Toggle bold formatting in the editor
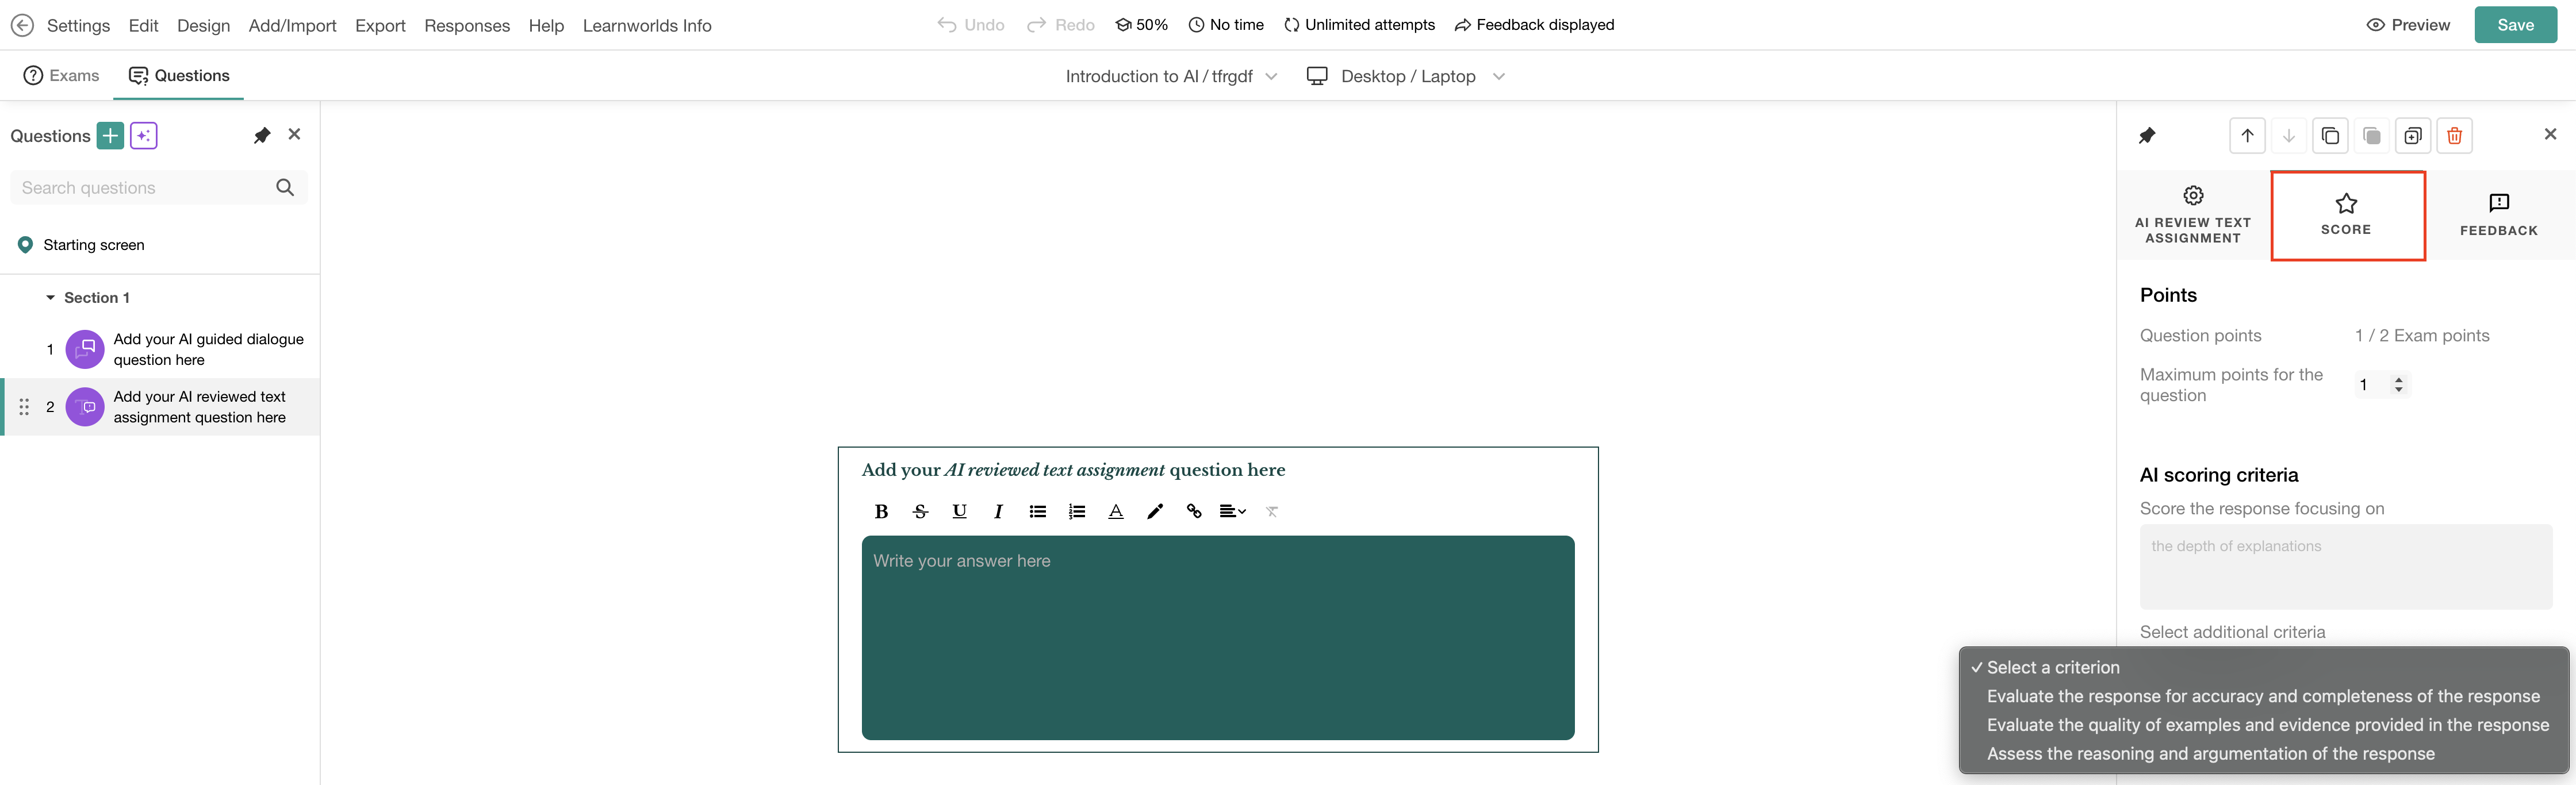This screenshot has height=785, width=2576. click(881, 511)
